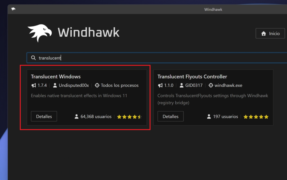Viewport: 287px width, 180px height.
Task: Click windhawk.exe process label
Action: [228, 85]
